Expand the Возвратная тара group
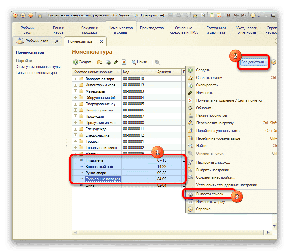 coord(76,79)
